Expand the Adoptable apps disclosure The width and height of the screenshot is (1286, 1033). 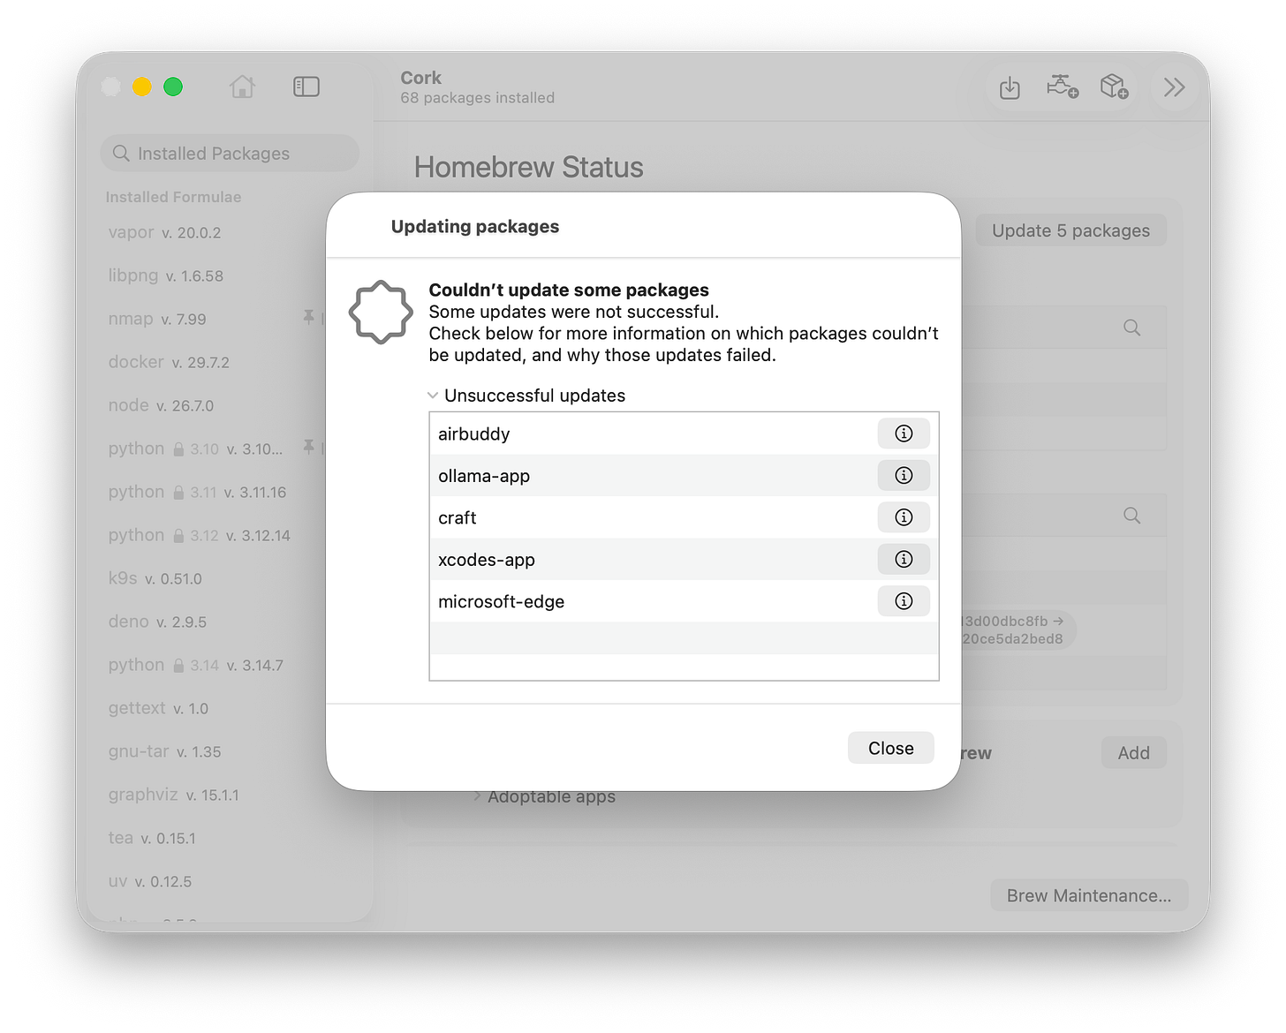click(x=477, y=796)
